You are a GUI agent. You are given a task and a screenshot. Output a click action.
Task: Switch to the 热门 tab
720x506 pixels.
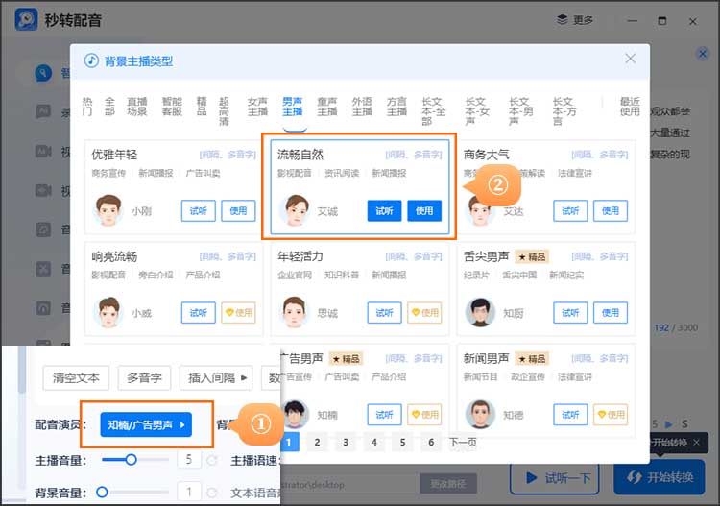click(x=87, y=107)
